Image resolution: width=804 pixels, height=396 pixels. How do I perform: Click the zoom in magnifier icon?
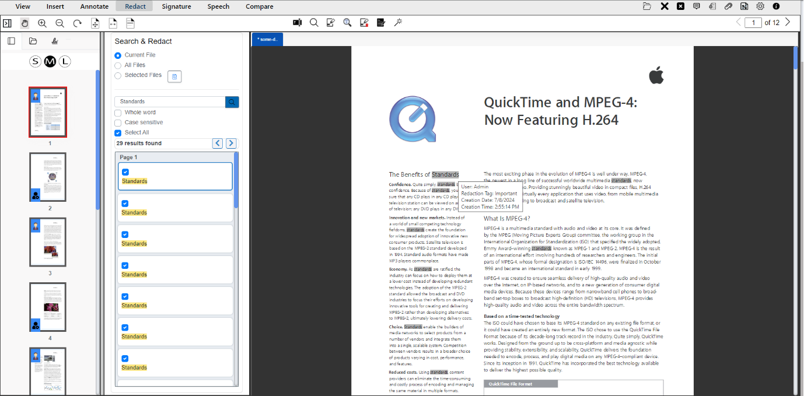pos(42,23)
